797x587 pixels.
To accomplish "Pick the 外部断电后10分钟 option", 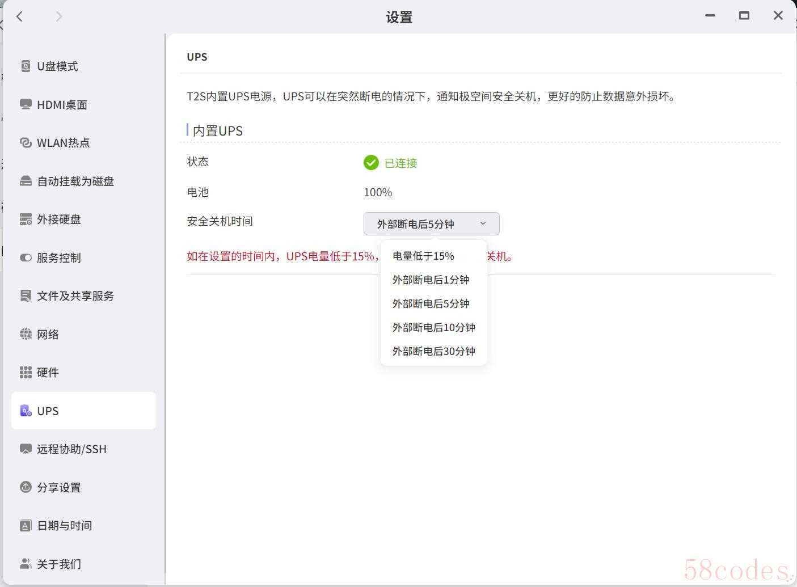I will coord(433,328).
